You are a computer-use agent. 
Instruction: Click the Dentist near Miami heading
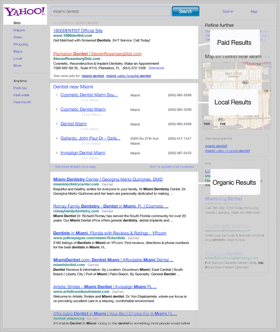(x=73, y=87)
